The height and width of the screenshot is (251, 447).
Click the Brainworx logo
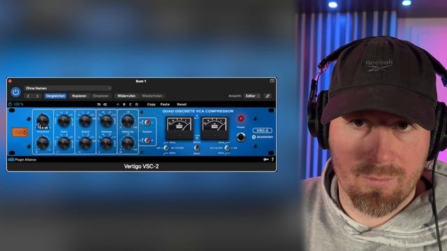[263, 137]
